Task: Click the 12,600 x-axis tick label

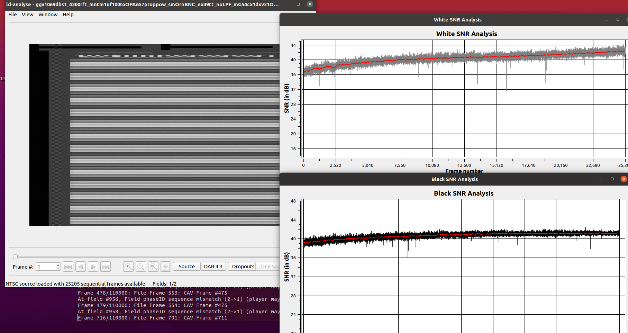Action: tap(464, 165)
